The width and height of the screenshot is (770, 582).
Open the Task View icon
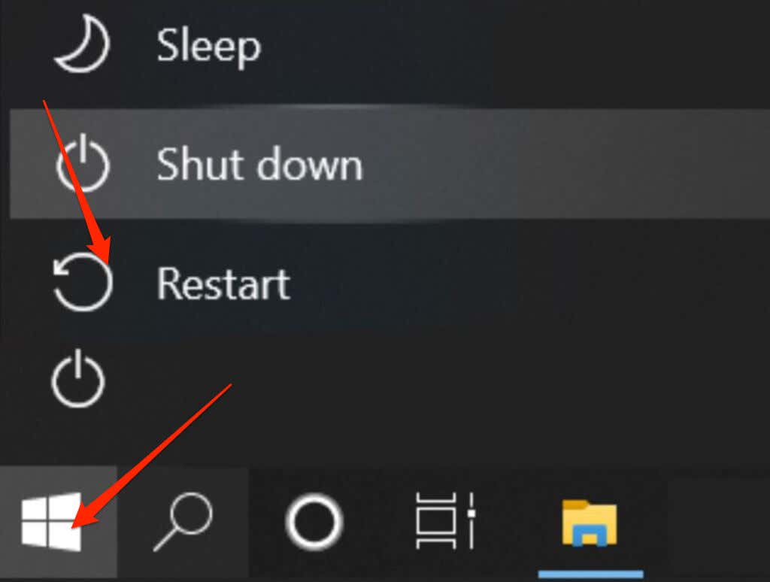(x=445, y=520)
